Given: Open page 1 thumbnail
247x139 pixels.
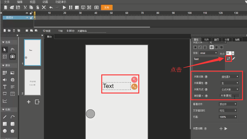Looking at the screenshot, I should tap(32, 52).
